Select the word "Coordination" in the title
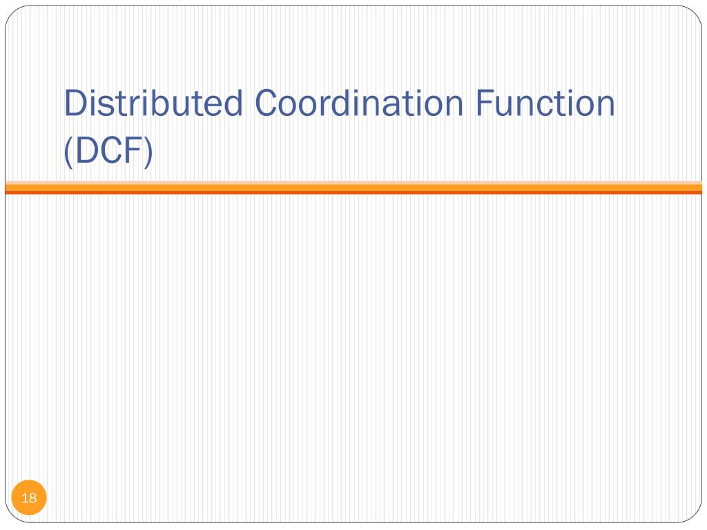Viewport: 707px width, 530px height. click(x=359, y=104)
